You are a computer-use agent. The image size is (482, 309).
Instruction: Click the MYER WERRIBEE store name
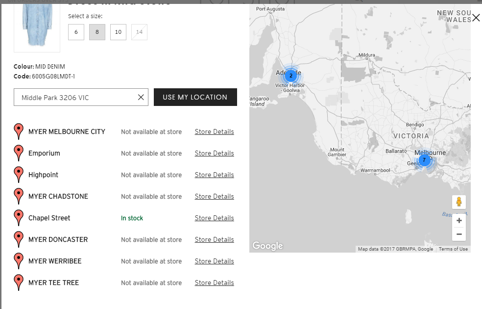click(55, 261)
